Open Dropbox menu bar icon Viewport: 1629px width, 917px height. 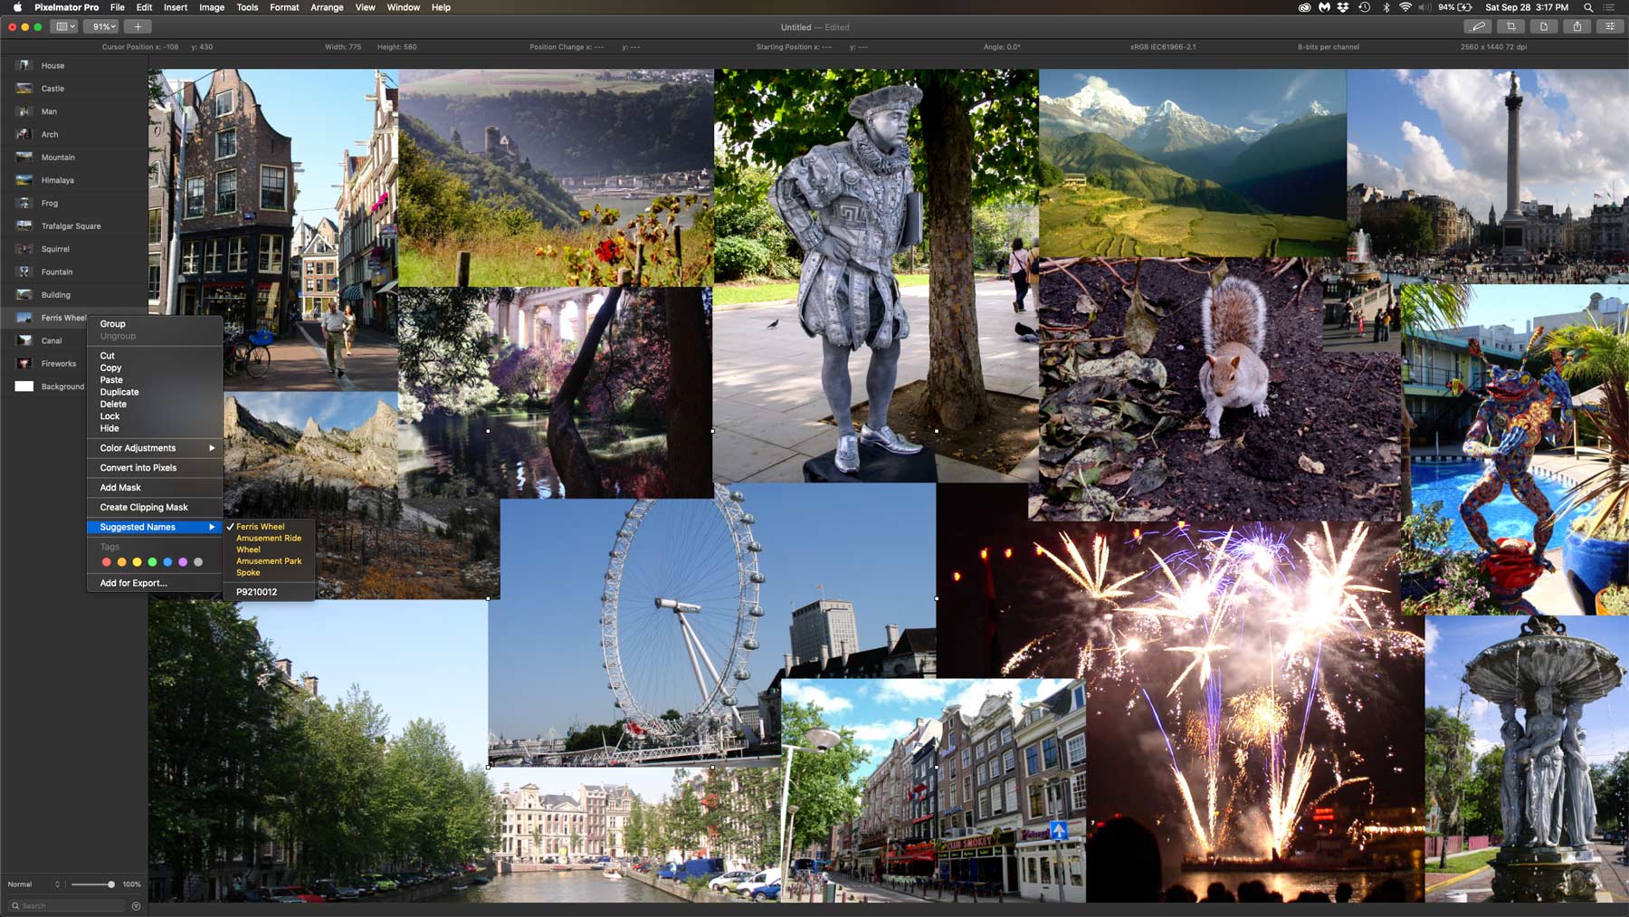[x=1343, y=7]
